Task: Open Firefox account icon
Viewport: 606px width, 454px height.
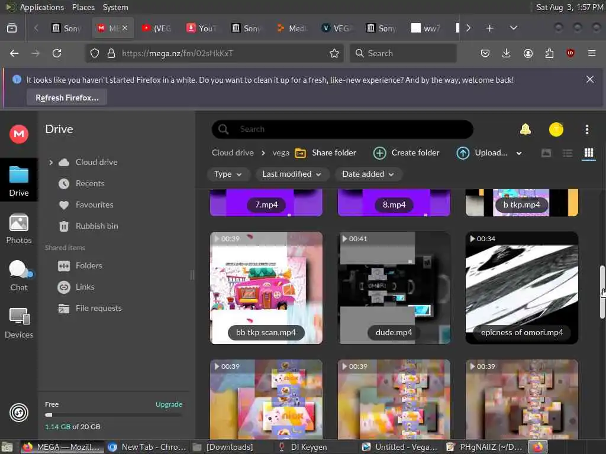Action: [528, 53]
